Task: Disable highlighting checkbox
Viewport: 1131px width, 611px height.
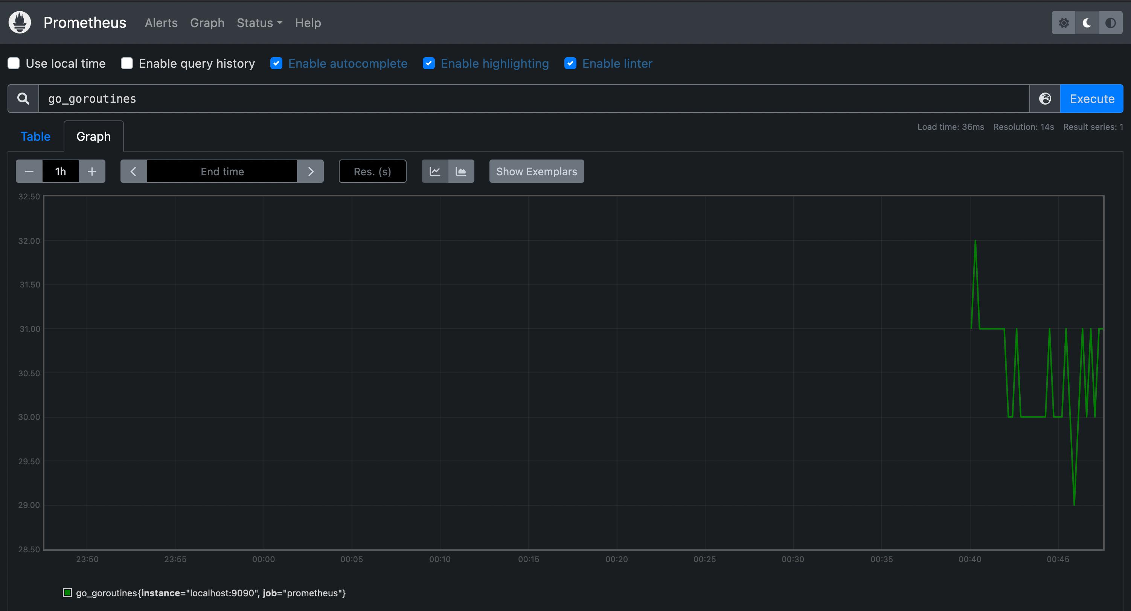Action: (x=428, y=64)
